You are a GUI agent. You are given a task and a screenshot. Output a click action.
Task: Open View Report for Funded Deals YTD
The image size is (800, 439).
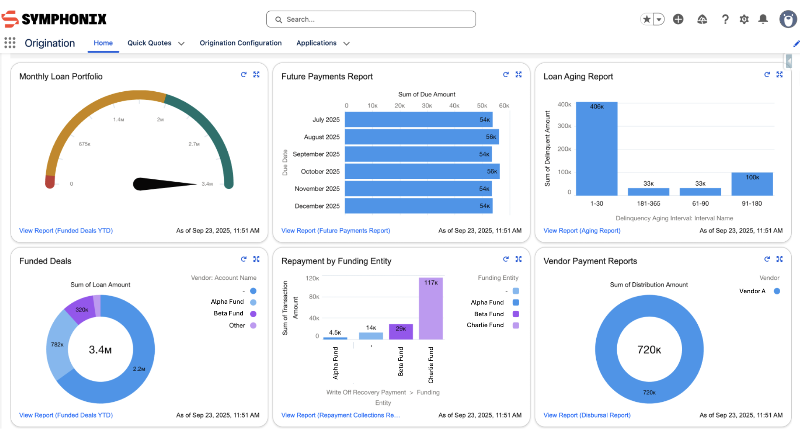tap(65, 230)
